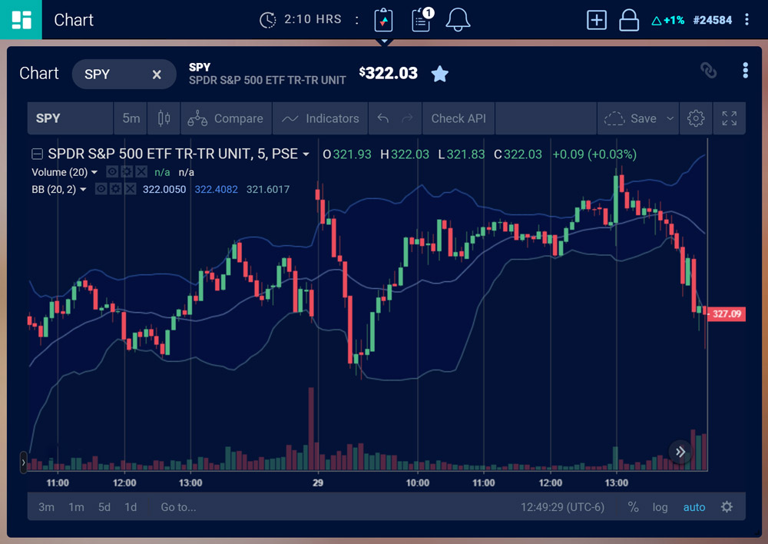Hide the BB indicator via eye
The width and height of the screenshot is (768, 544).
pyautogui.click(x=101, y=189)
